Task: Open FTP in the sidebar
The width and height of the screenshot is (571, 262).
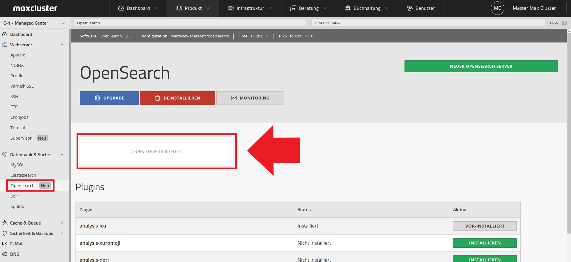Action: 14,107
